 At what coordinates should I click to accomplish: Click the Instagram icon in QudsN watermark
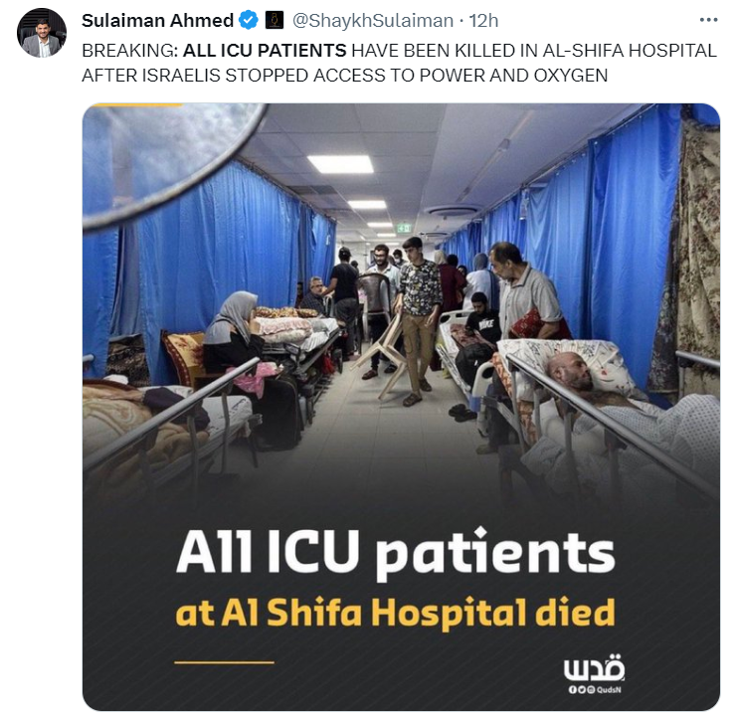(x=591, y=689)
